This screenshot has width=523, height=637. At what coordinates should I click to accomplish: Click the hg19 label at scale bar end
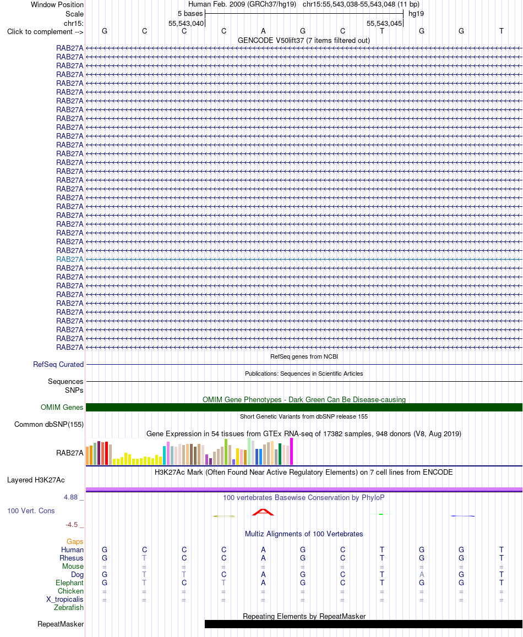pyautogui.click(x=416, y=13)
